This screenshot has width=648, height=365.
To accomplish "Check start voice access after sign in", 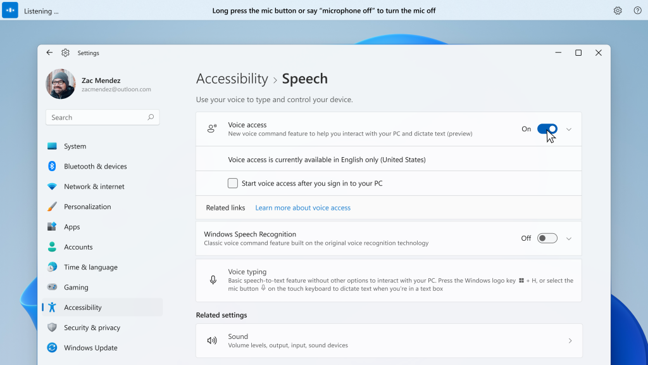I will (233, 182).
